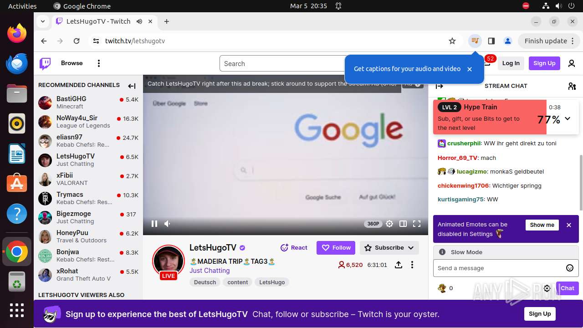Open the video quality 360P setting
Image resolution: width=583 pixels, height=328 pixels.
pos(373,224)
